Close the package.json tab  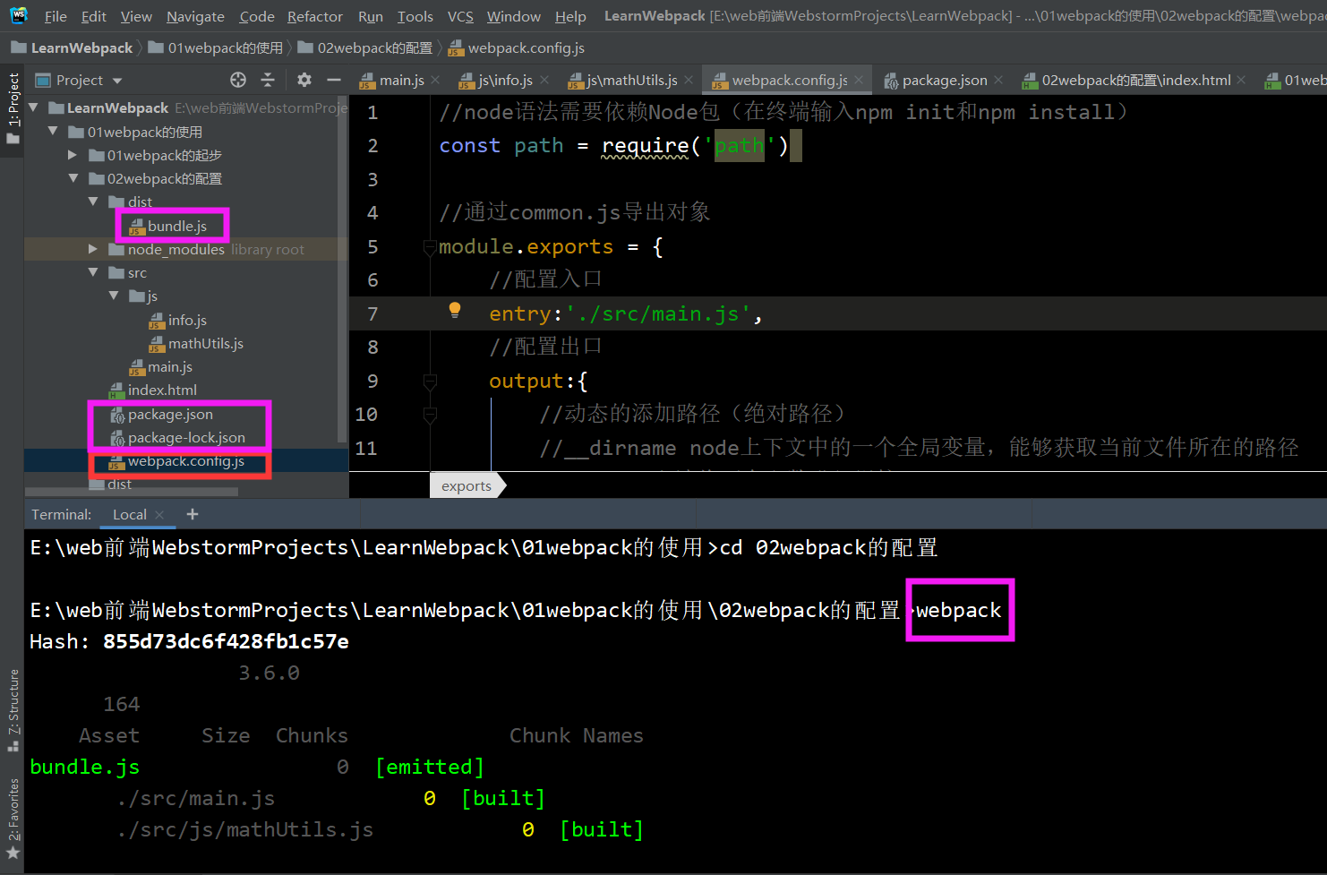click(998, 81)
